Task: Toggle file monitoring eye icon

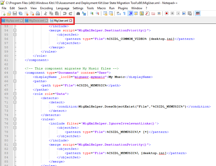Action: click(159, 13)
